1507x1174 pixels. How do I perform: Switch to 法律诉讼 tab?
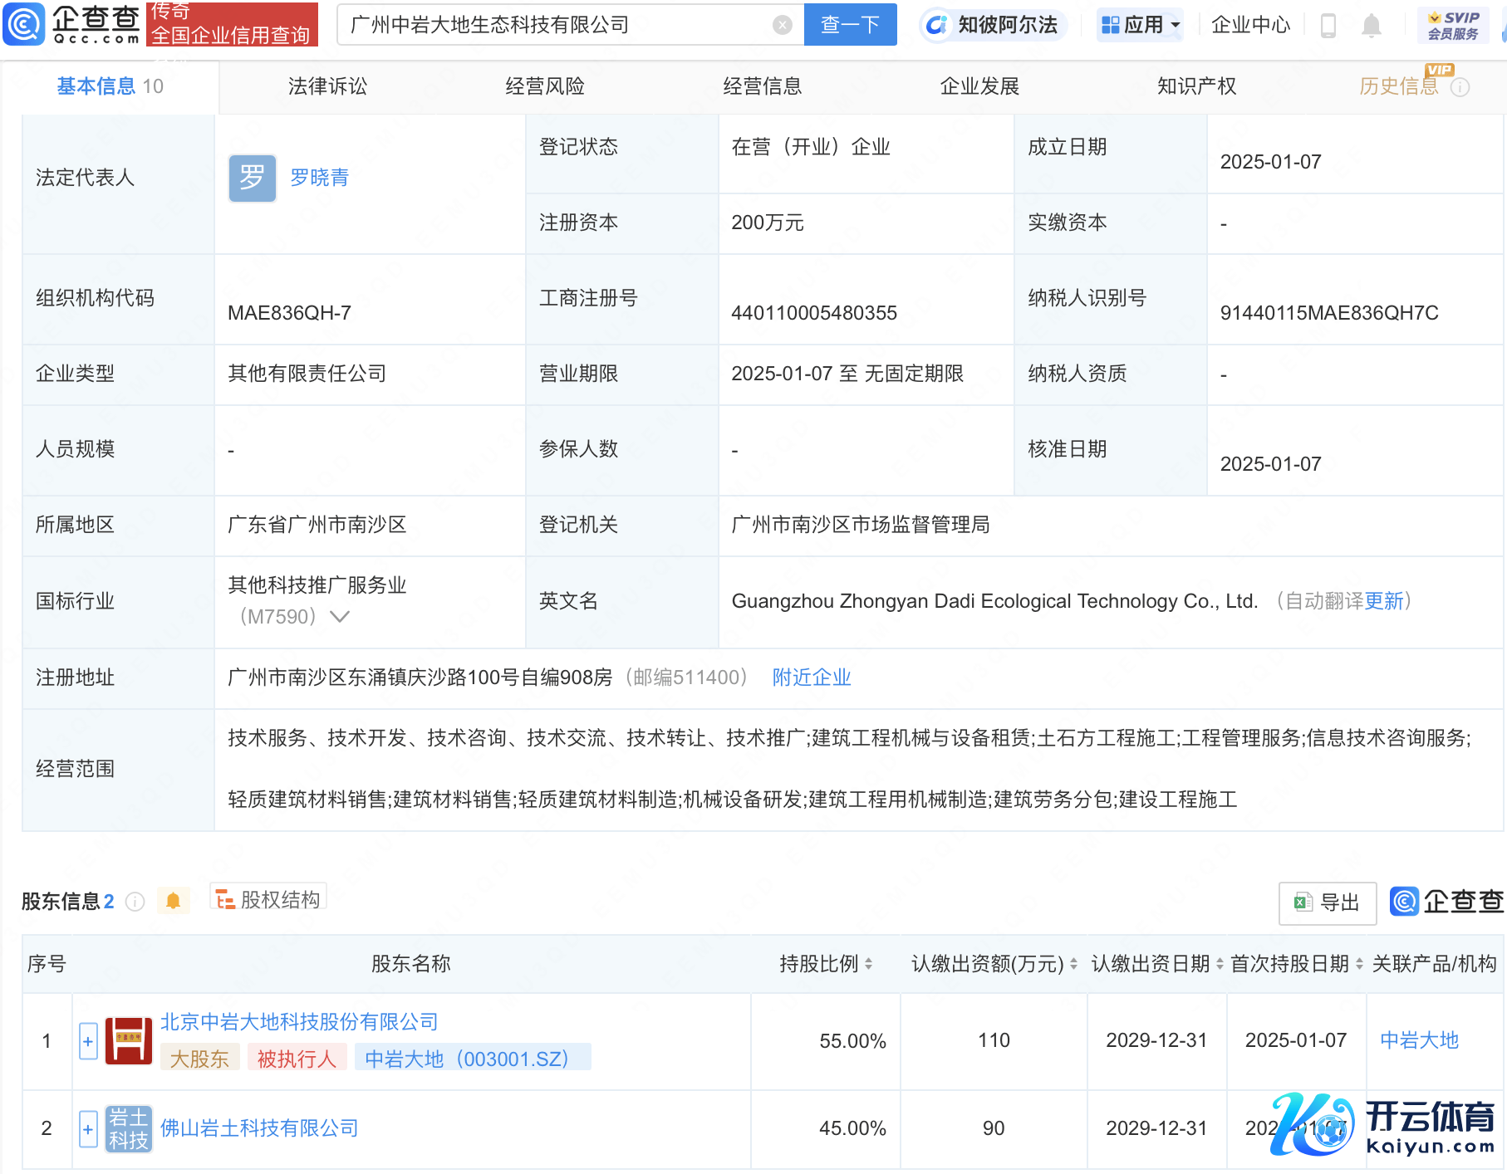click(x=327, y=86)
